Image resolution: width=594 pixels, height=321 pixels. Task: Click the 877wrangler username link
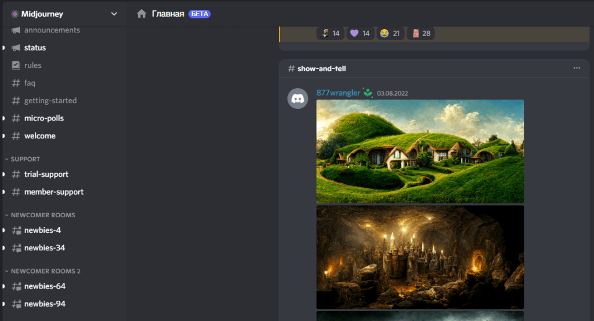(x=338, y=93)
